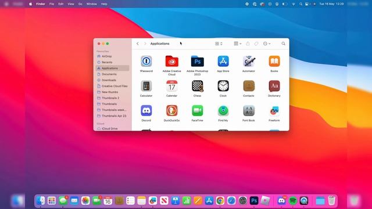Select the Automator app
Viewport: 372px width, 209px height.
click(249, 61)
